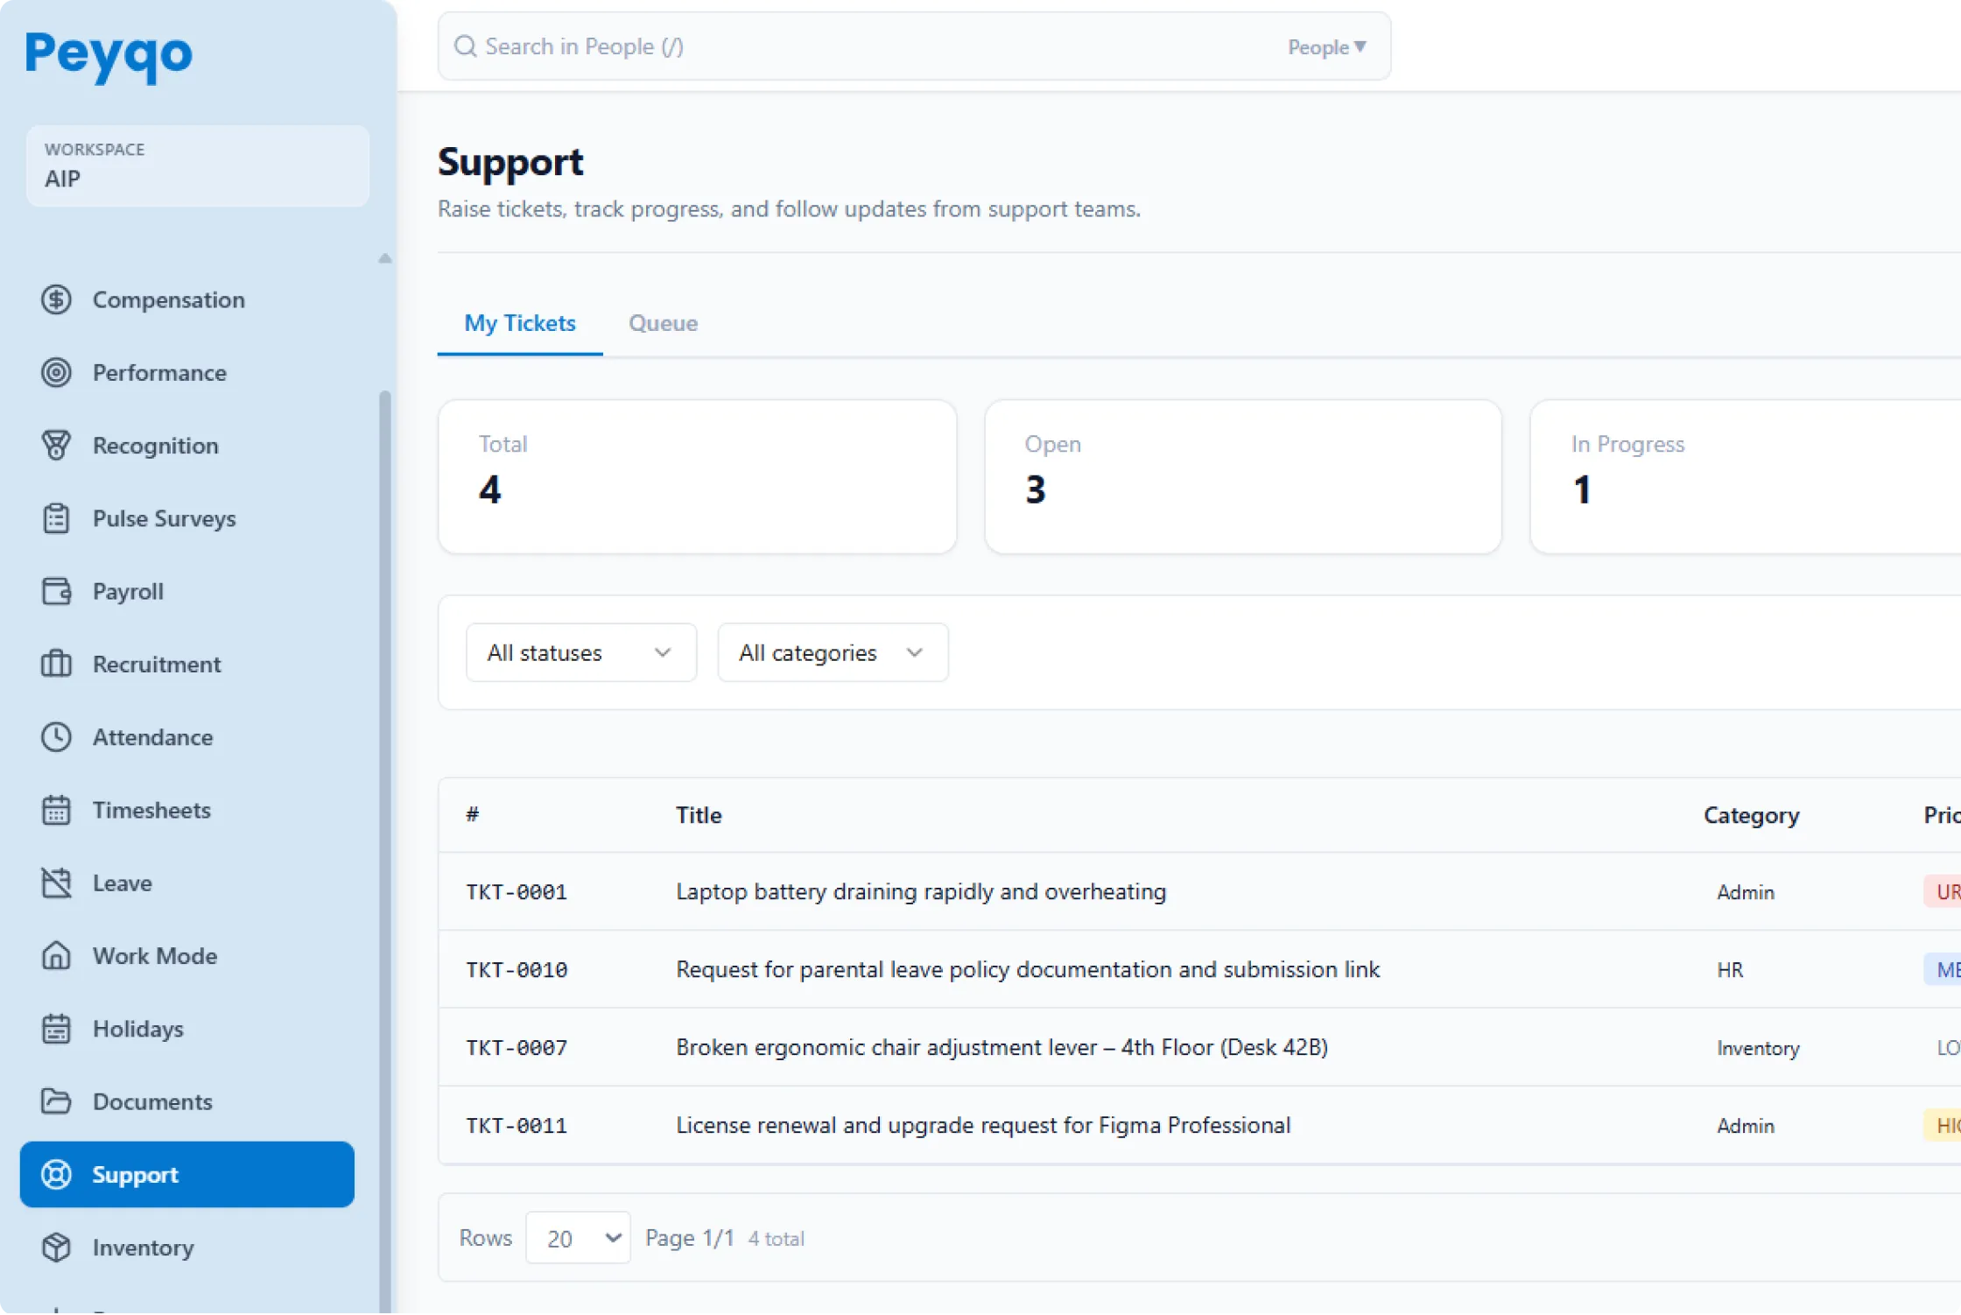Click the HR category cell
This screenshot has width=1961, height=1315.
(x=1730, y=969)
